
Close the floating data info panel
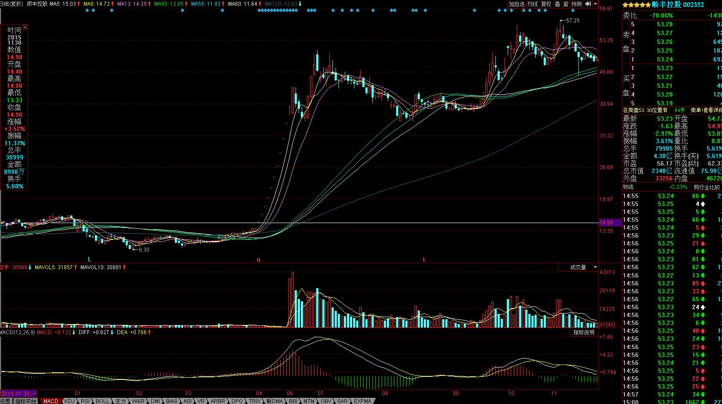[x=25, y=28]
